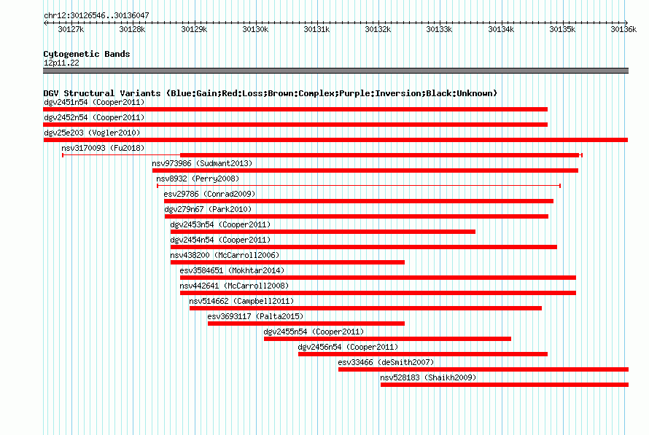This screenshot has height=435, width=649.
Task: Click the red bar under nsv442641
Action: [x=378, y=293]
